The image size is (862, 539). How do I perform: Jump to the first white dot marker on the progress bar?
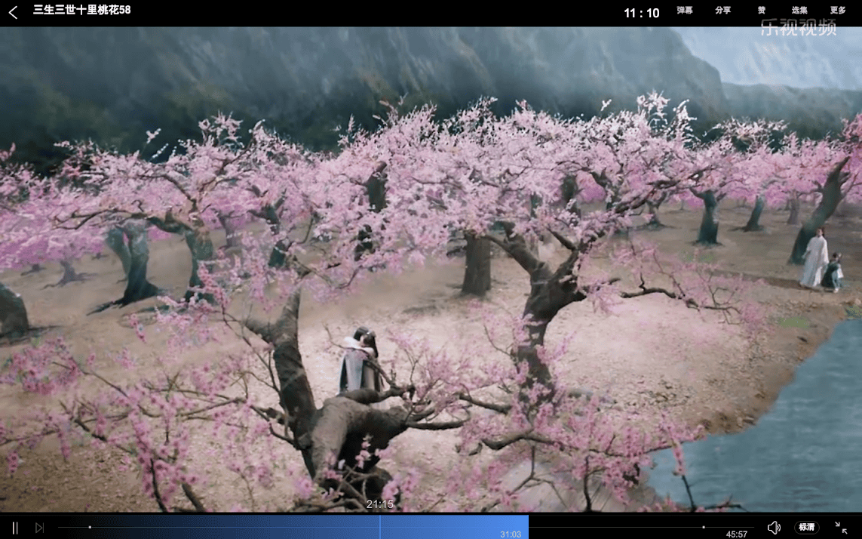(x=90, y=527)
